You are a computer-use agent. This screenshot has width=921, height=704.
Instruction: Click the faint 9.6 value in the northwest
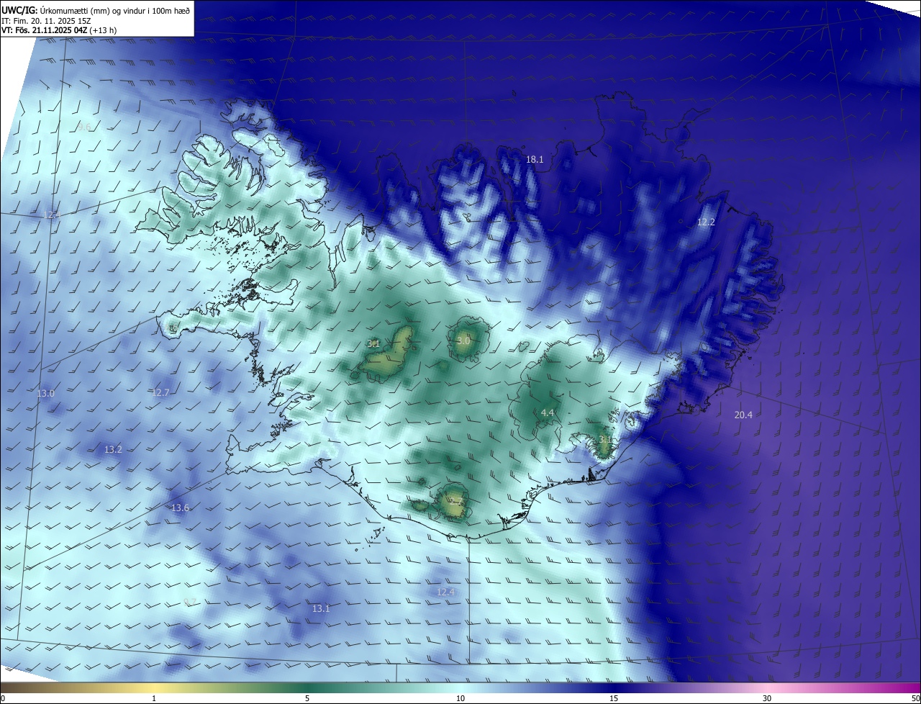point(85,127)
